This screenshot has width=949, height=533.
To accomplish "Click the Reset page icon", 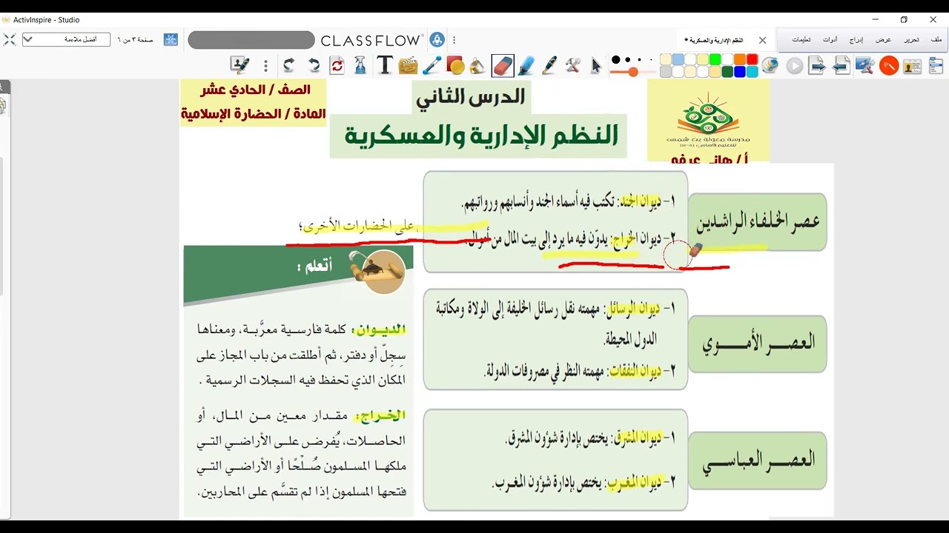I will 337,66.
